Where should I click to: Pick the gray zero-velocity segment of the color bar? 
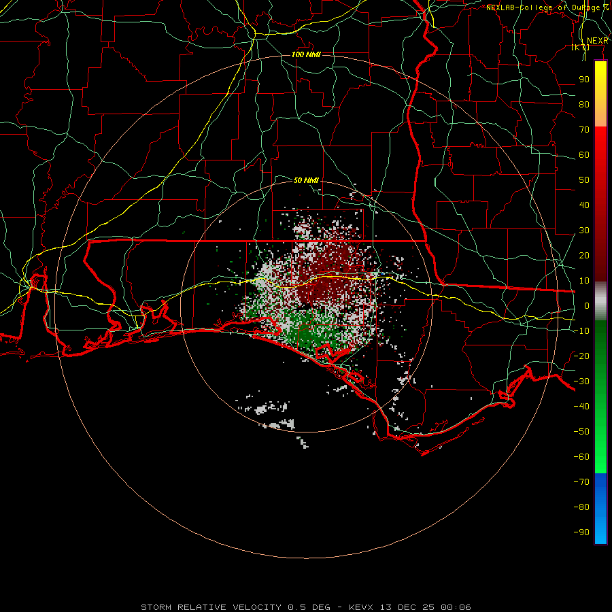[600, 301]
